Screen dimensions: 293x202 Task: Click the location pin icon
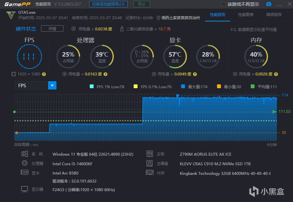(x=158, y=18)
